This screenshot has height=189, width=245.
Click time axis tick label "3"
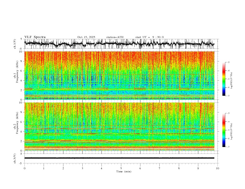click(x=82, y=168)
